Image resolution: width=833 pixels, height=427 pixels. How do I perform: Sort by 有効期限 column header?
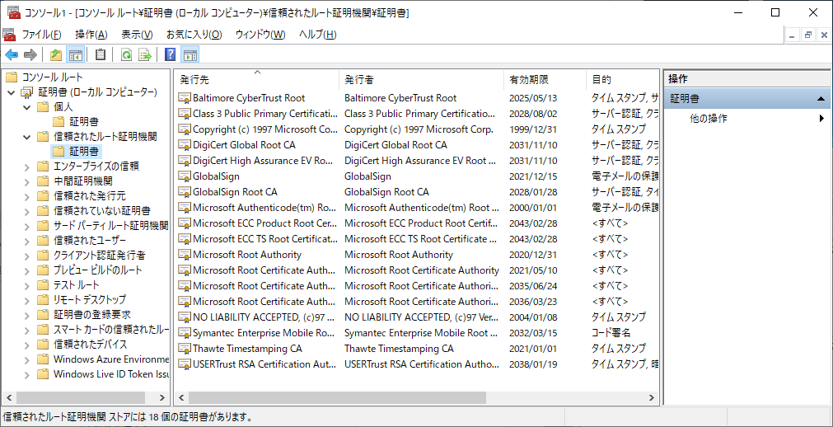545,80
